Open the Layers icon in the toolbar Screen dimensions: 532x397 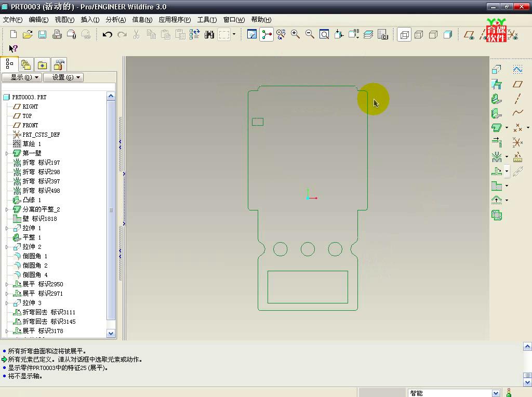tap(368, 34)
